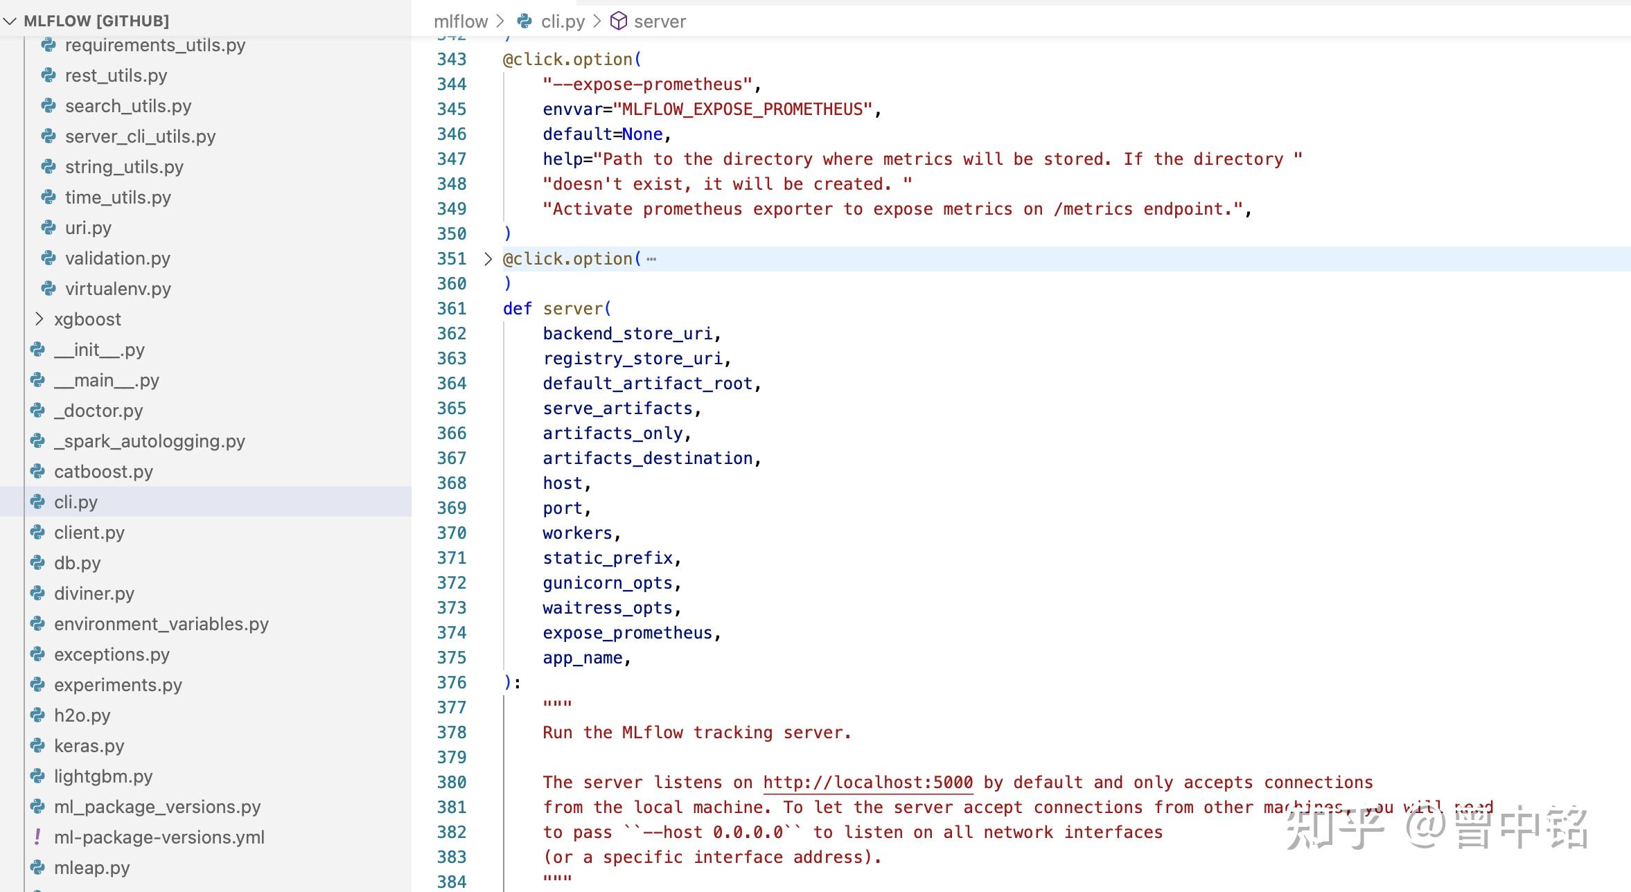The width and height of the screenshot is (1631, 892).
Task: Click the folded code ellipsis on line 351
Action: pos(651,259)
